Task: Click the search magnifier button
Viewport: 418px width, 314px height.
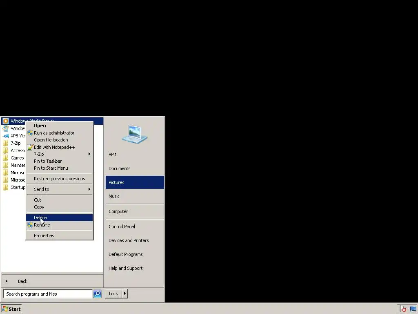Action: pyautogui.click(x=97, y=294)
